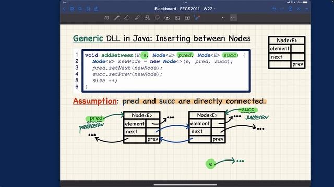Select the Image insert tool
The height and width of the screenshot is (187, 334).
(177, 18)
